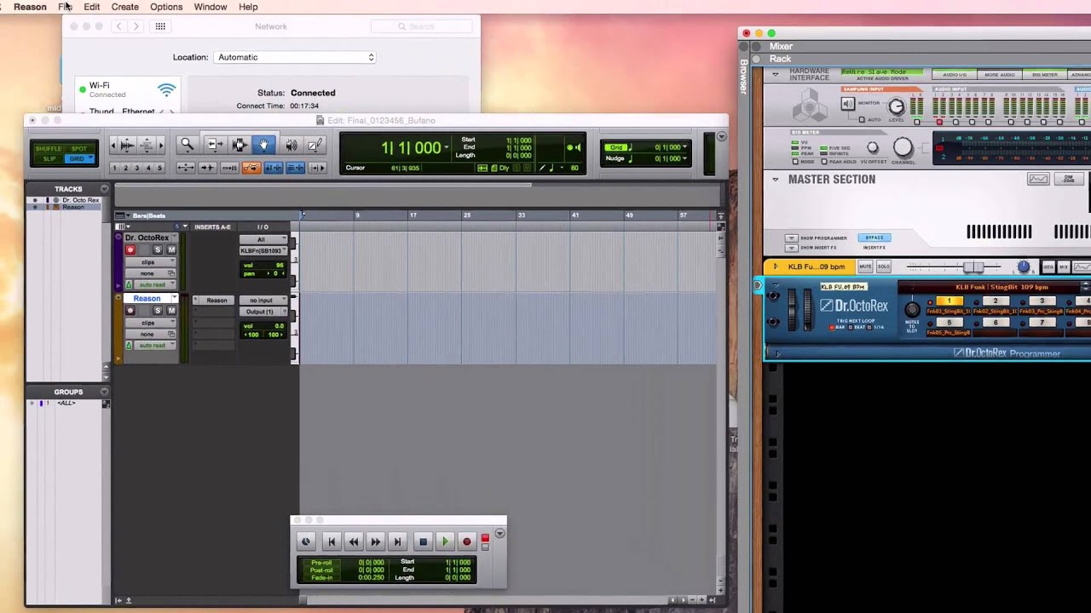Click the MIDI zoom button
Image resolution: width=1091 pixels, height=613 pixels.
click(x=146, y=146)
